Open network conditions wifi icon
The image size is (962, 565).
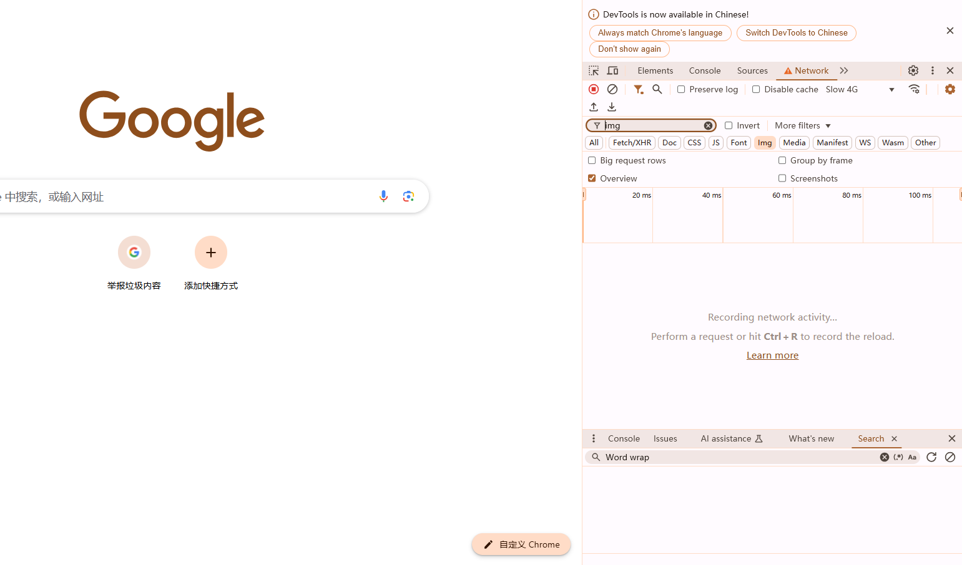[x=915, y=89]
